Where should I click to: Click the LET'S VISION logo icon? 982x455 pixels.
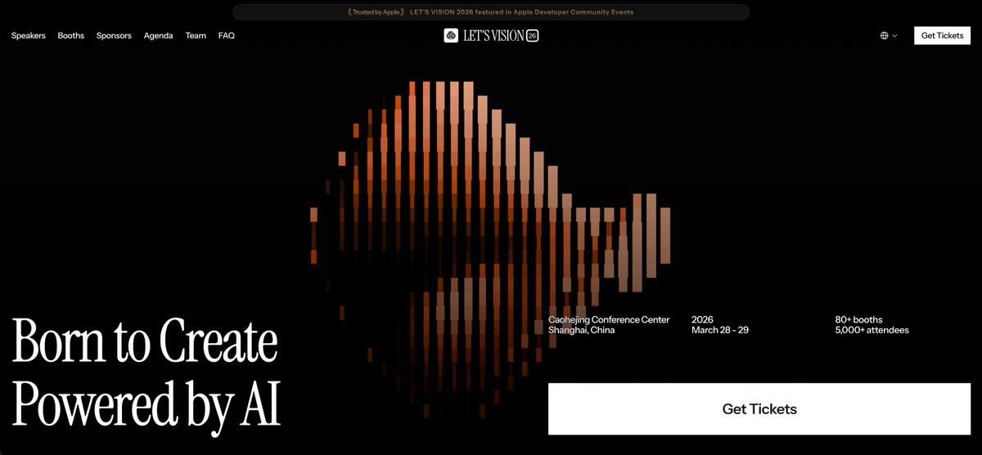click(451, 35)
